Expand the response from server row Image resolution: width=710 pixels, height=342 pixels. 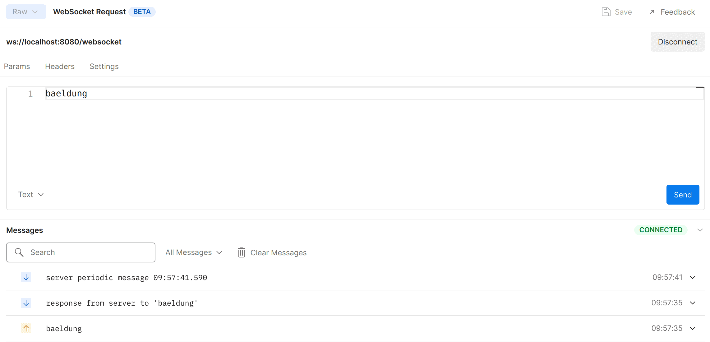point(693,303)
